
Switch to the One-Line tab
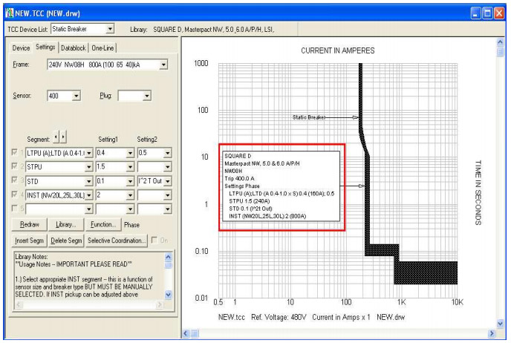click(102, 48)
